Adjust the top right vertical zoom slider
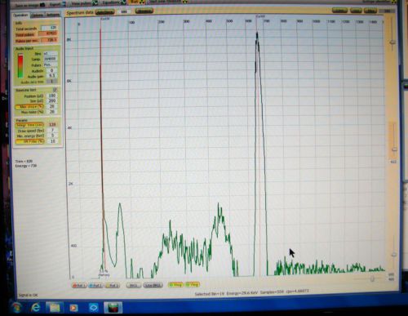The height and width of the screenshot is (316, 408). pyautogui.click(x=392, y=42)
